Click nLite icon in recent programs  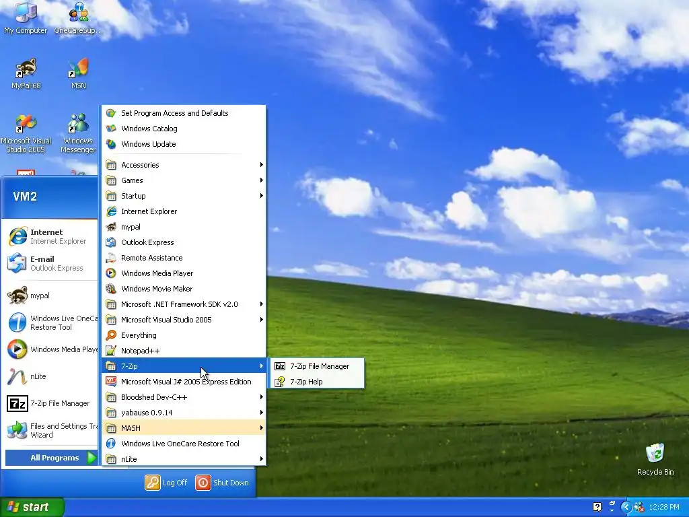click(x=17, y=376)
